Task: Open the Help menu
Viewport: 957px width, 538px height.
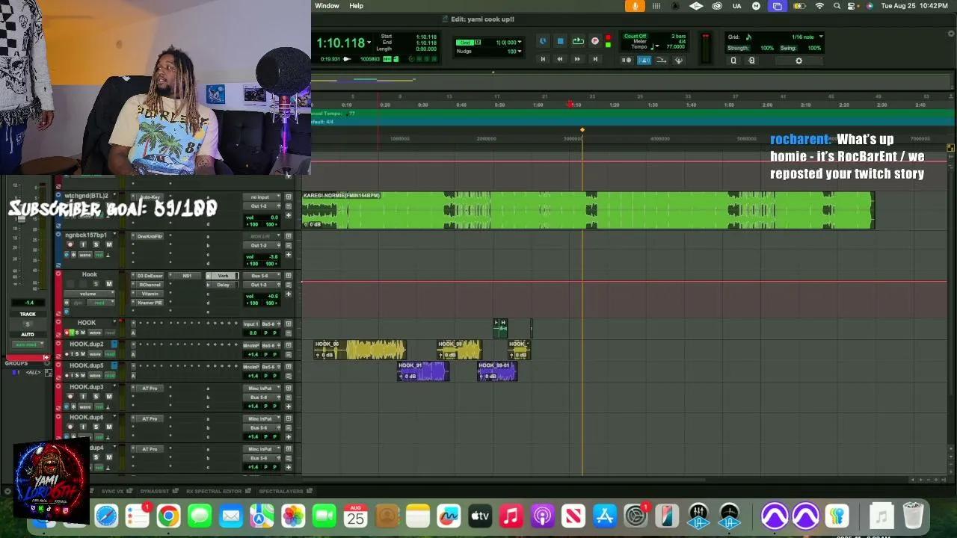Action: (356, 6)
